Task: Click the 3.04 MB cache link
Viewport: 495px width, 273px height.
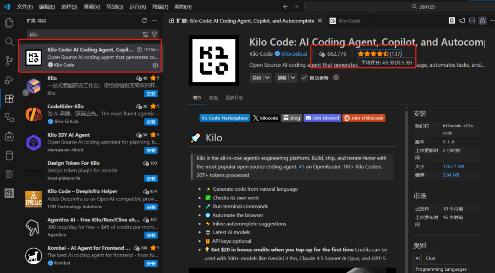Action: [451, 175]
